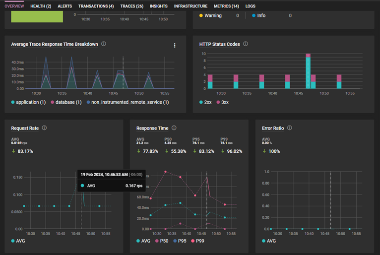Click the 96.02% P99 change value

point(235,151)
